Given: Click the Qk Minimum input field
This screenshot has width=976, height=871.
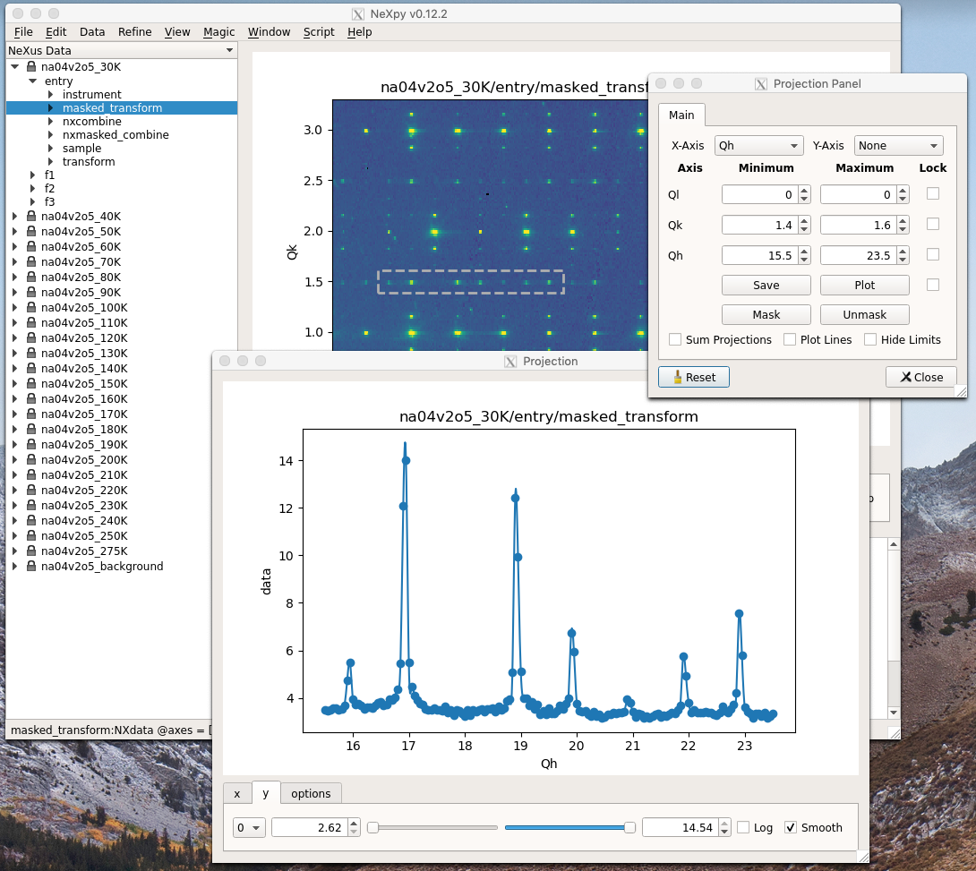Looking at the screenshot, I should coord(758,225).
